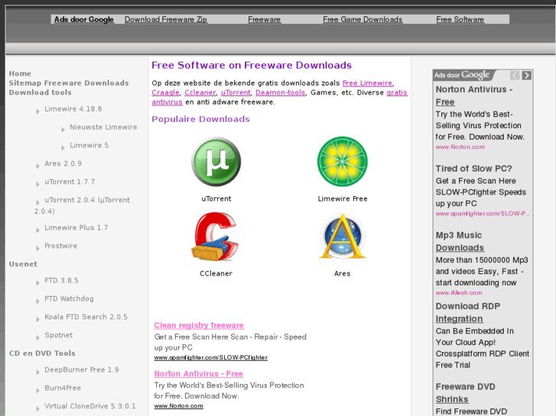Follow Deamon-tools link in intro text
The image size is (556, 416).
[x=280, y=93]
